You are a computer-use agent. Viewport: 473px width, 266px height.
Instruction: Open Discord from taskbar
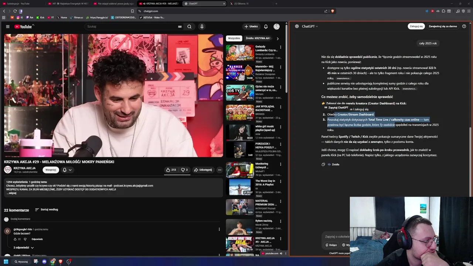coord(44,262)
